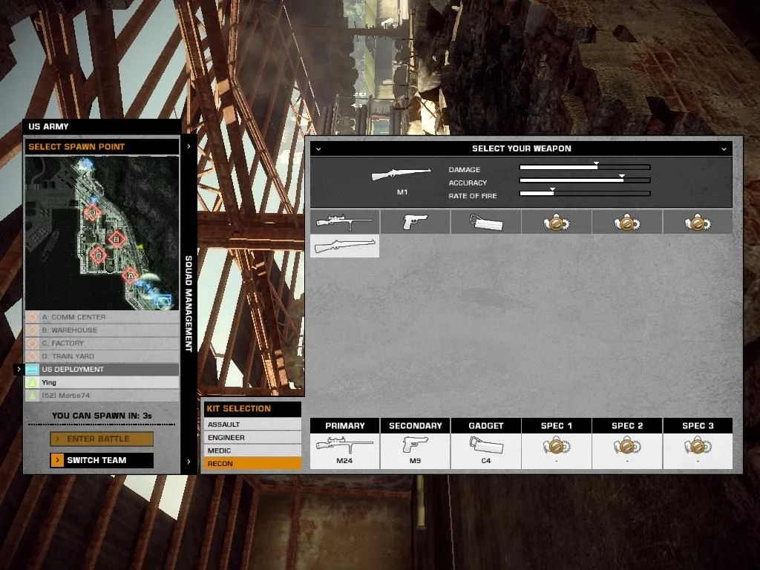Click the Rate of Fire stat bar
Image resolution: width=760 pixels, height=570 pixels.
pos(585,194)
